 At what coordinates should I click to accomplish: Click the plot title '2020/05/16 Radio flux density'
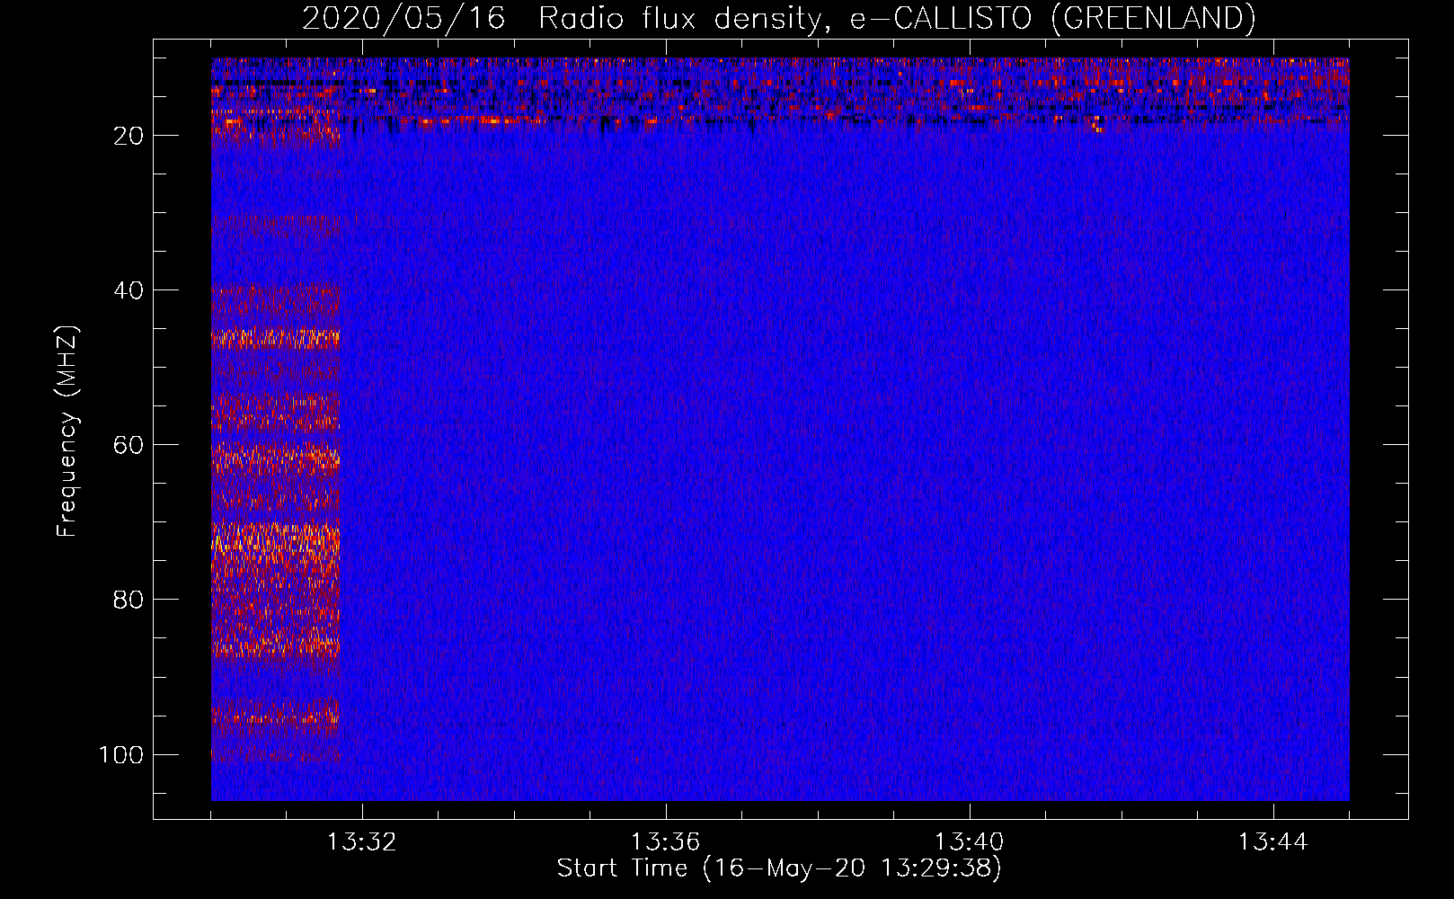point(778,18)
